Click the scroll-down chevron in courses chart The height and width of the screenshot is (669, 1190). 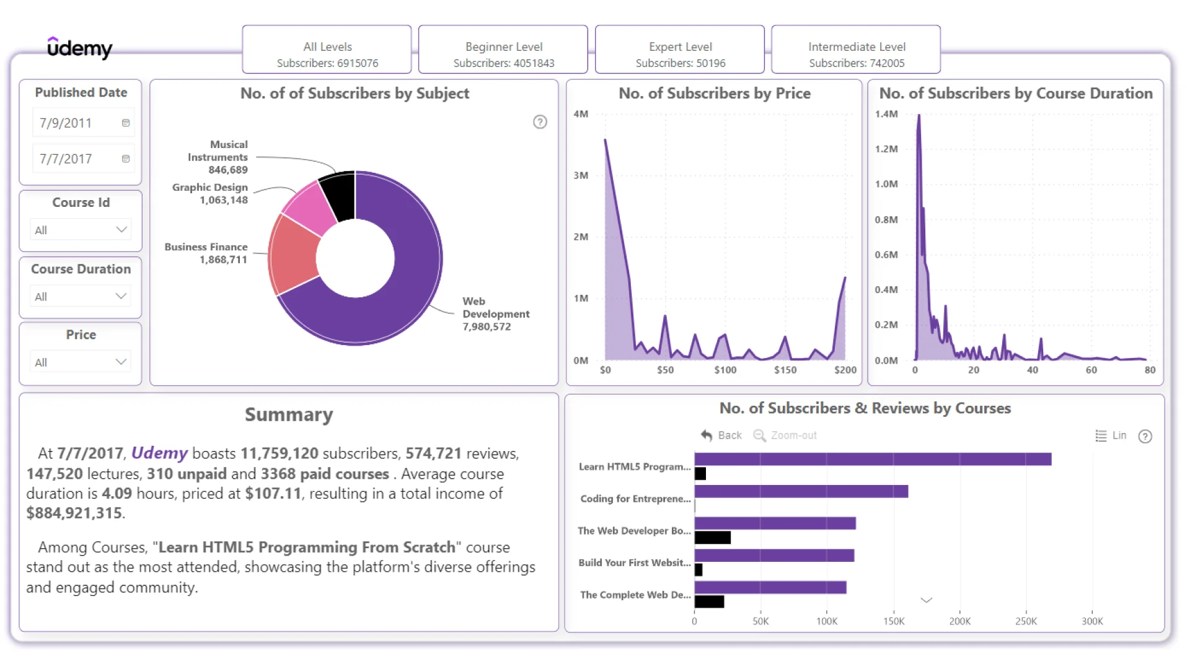click(x=926, y=600)
